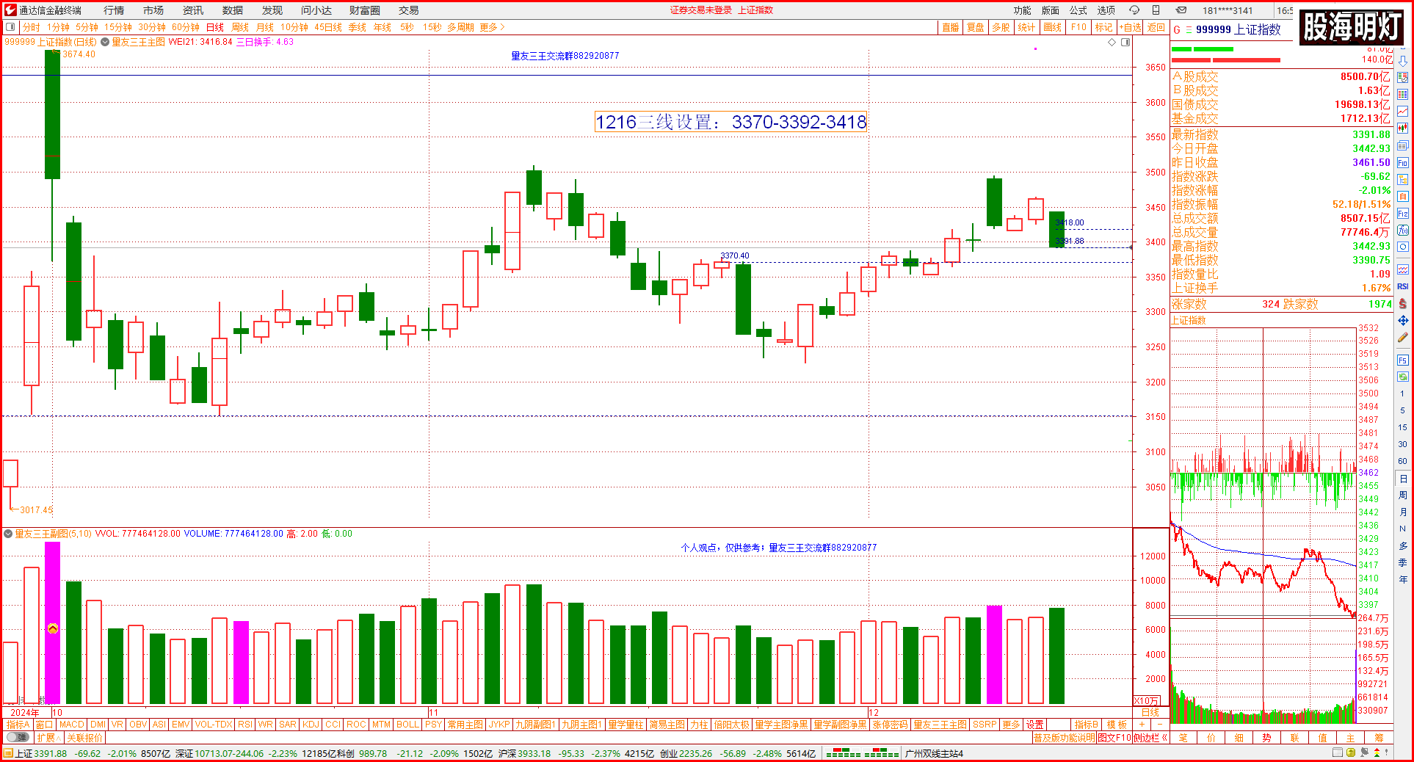This screenshot has width=1414, height=762.
Task: Click the diamond icon above the chart
Action: tap(1112, 43)
